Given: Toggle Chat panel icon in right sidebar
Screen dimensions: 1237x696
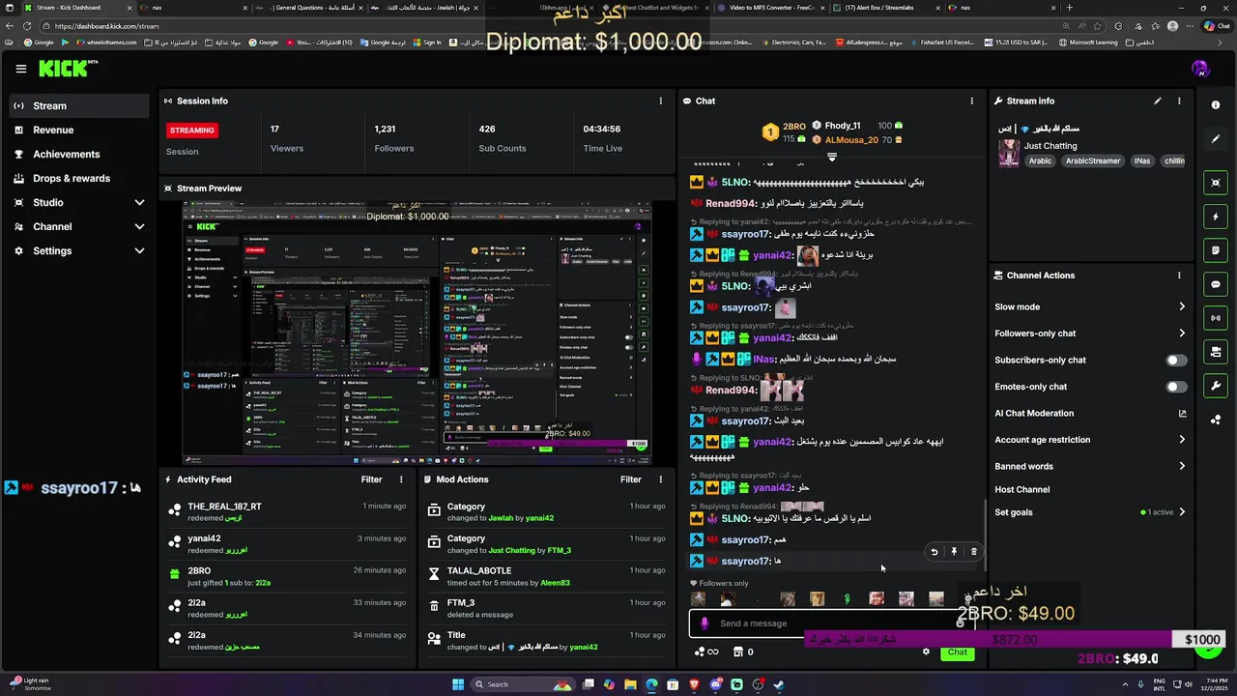Looking at the screenshot, I should 1216,284.
